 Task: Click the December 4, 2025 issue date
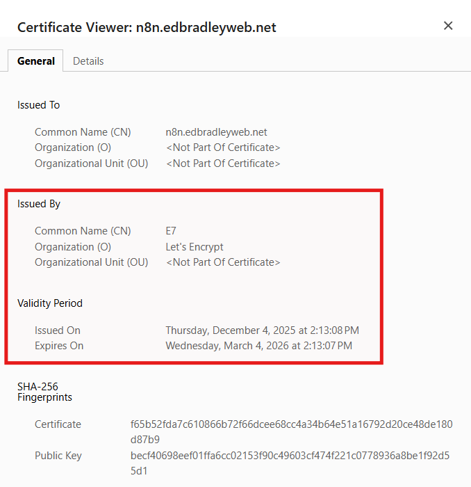click(x=262, y=330)
